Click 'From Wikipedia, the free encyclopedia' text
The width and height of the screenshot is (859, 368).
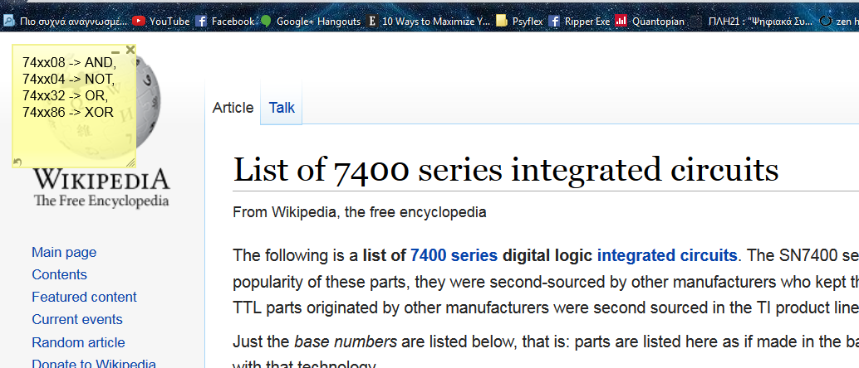(x=360, y=212)
